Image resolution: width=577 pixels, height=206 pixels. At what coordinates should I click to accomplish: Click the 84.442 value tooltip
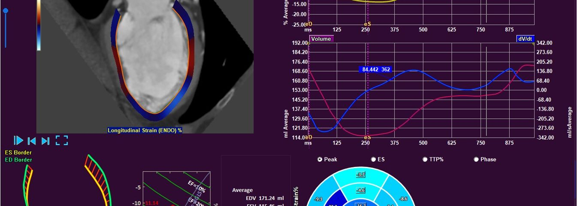(375, 70)
